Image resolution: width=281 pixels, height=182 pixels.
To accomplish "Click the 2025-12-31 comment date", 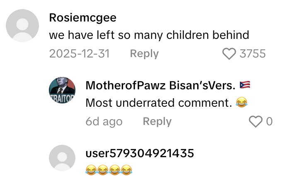I will (79, 54).
